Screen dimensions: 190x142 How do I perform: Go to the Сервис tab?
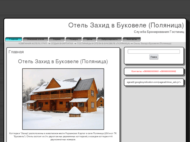point(57,39)
